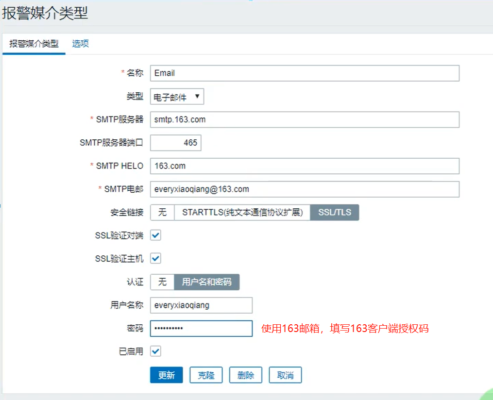Viewport: 493px width, 400px height.
Task: Select 无 for 认证
Action: (x=162, y=282)
